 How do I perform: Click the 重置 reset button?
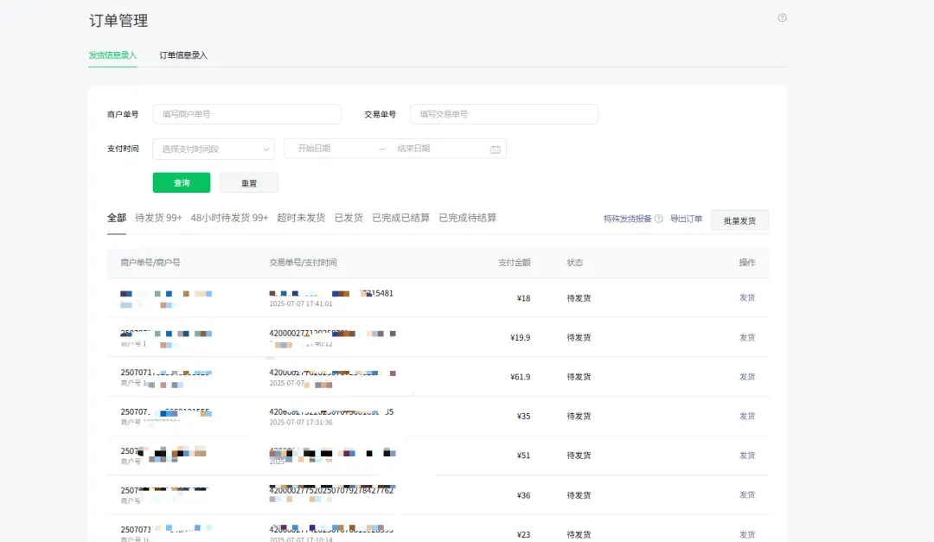coord(248,182)
